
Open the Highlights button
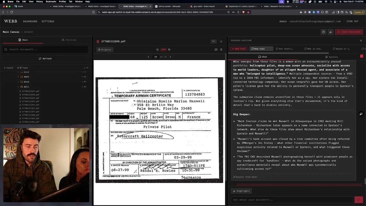click(241, 191)
